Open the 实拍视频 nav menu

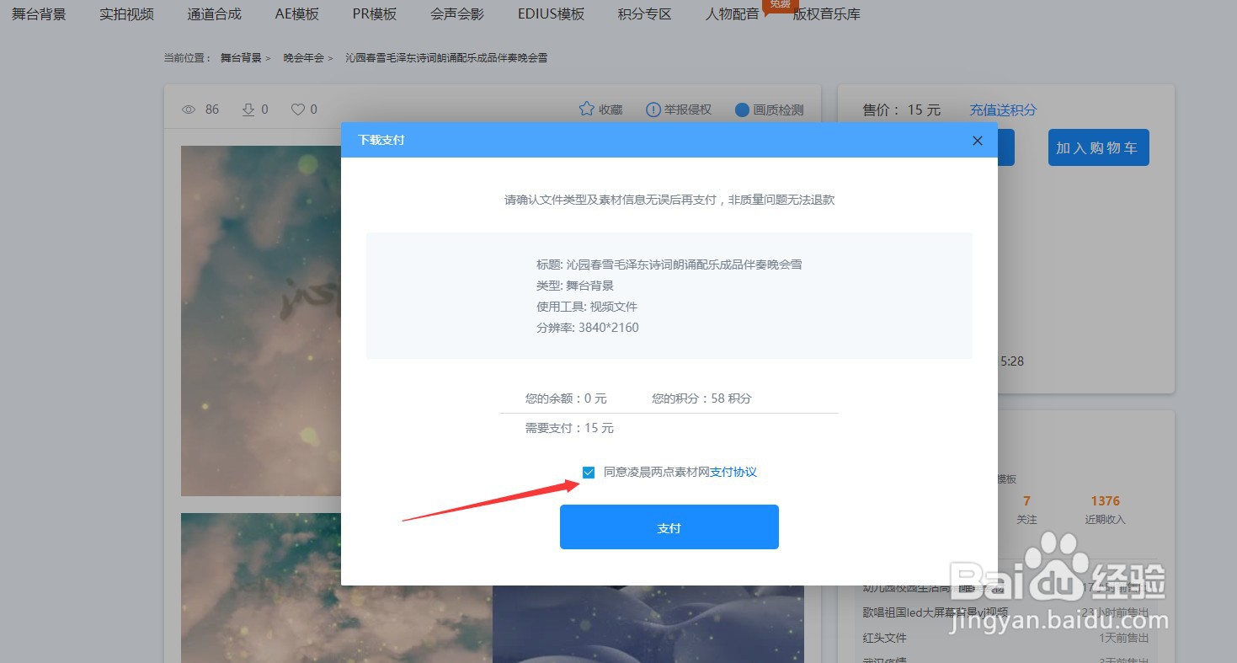pyautogui.click(x=126, y=14)
